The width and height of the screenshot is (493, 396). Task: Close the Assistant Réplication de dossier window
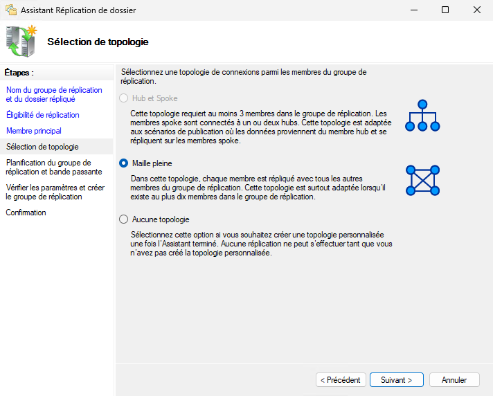pos(477,10)
